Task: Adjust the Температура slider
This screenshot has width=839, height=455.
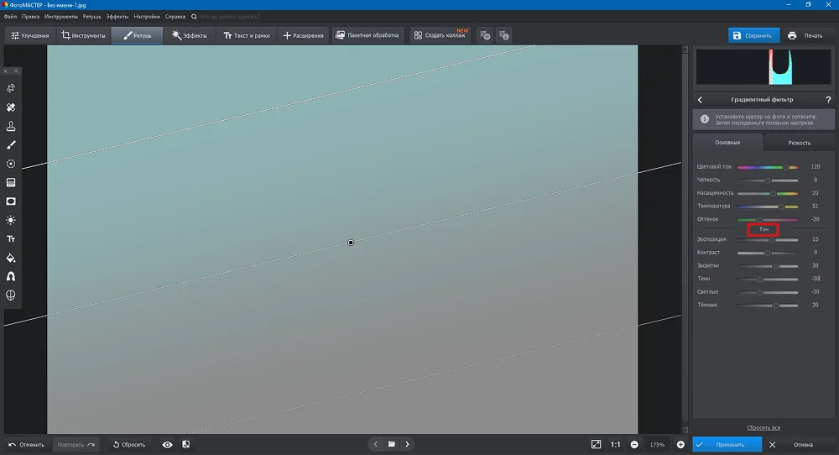Action: point(768,206)
